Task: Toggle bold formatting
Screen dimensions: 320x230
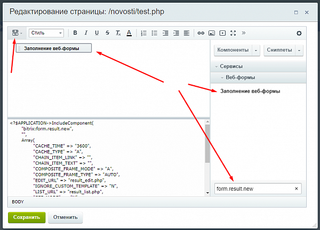Action: click(75, 33)
